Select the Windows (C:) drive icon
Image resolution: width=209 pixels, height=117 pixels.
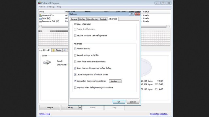pyautogui.click(x=40, y=15)
